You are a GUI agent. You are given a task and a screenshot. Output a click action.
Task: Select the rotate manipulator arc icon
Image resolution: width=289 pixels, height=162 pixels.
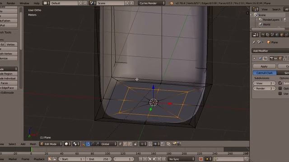pyautogui.click(x=93, y=144)
